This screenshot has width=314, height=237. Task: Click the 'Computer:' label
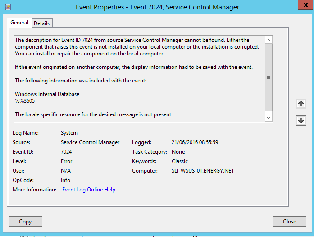pyautogui.click(x=145, y=171)
